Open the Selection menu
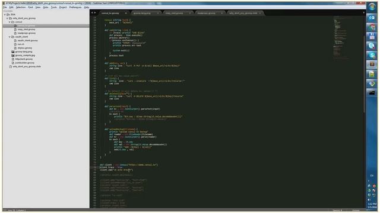The height and width of the screenshot is (213, 380). point(21,7)
